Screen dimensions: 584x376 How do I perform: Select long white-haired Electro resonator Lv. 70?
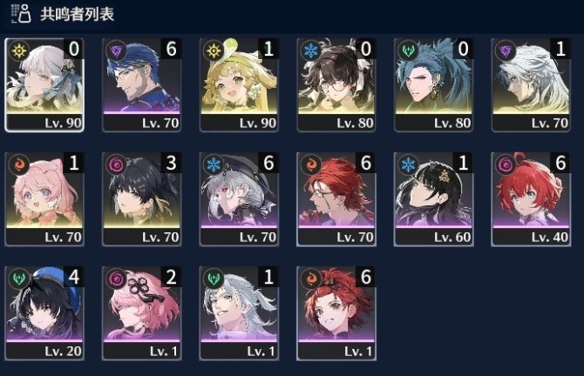coord(531,84)
